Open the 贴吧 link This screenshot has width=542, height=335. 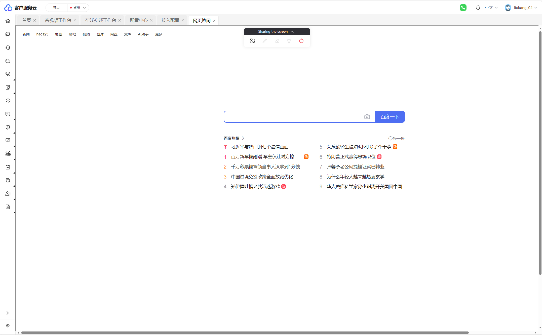click(x=72, y=34)
